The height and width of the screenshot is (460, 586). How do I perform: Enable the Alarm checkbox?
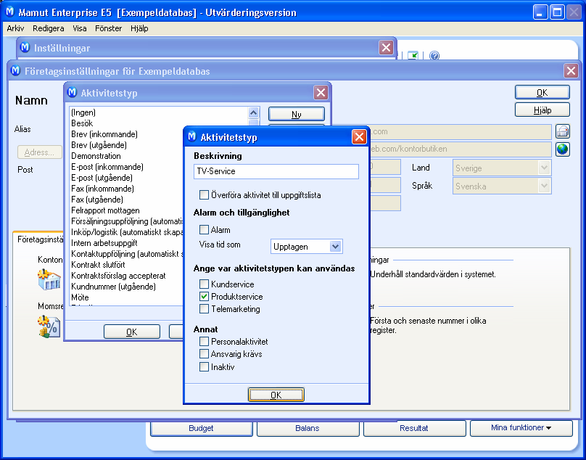pyautogui.click(x=204, y=229)
